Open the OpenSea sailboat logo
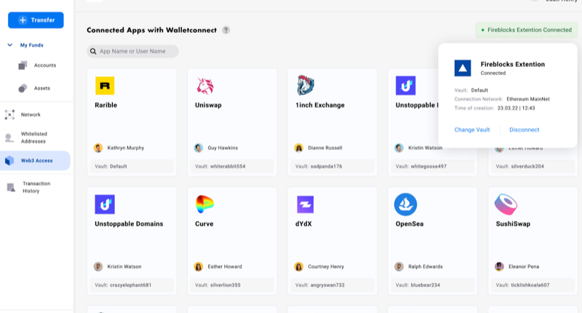582x313 pixels. 405,205
